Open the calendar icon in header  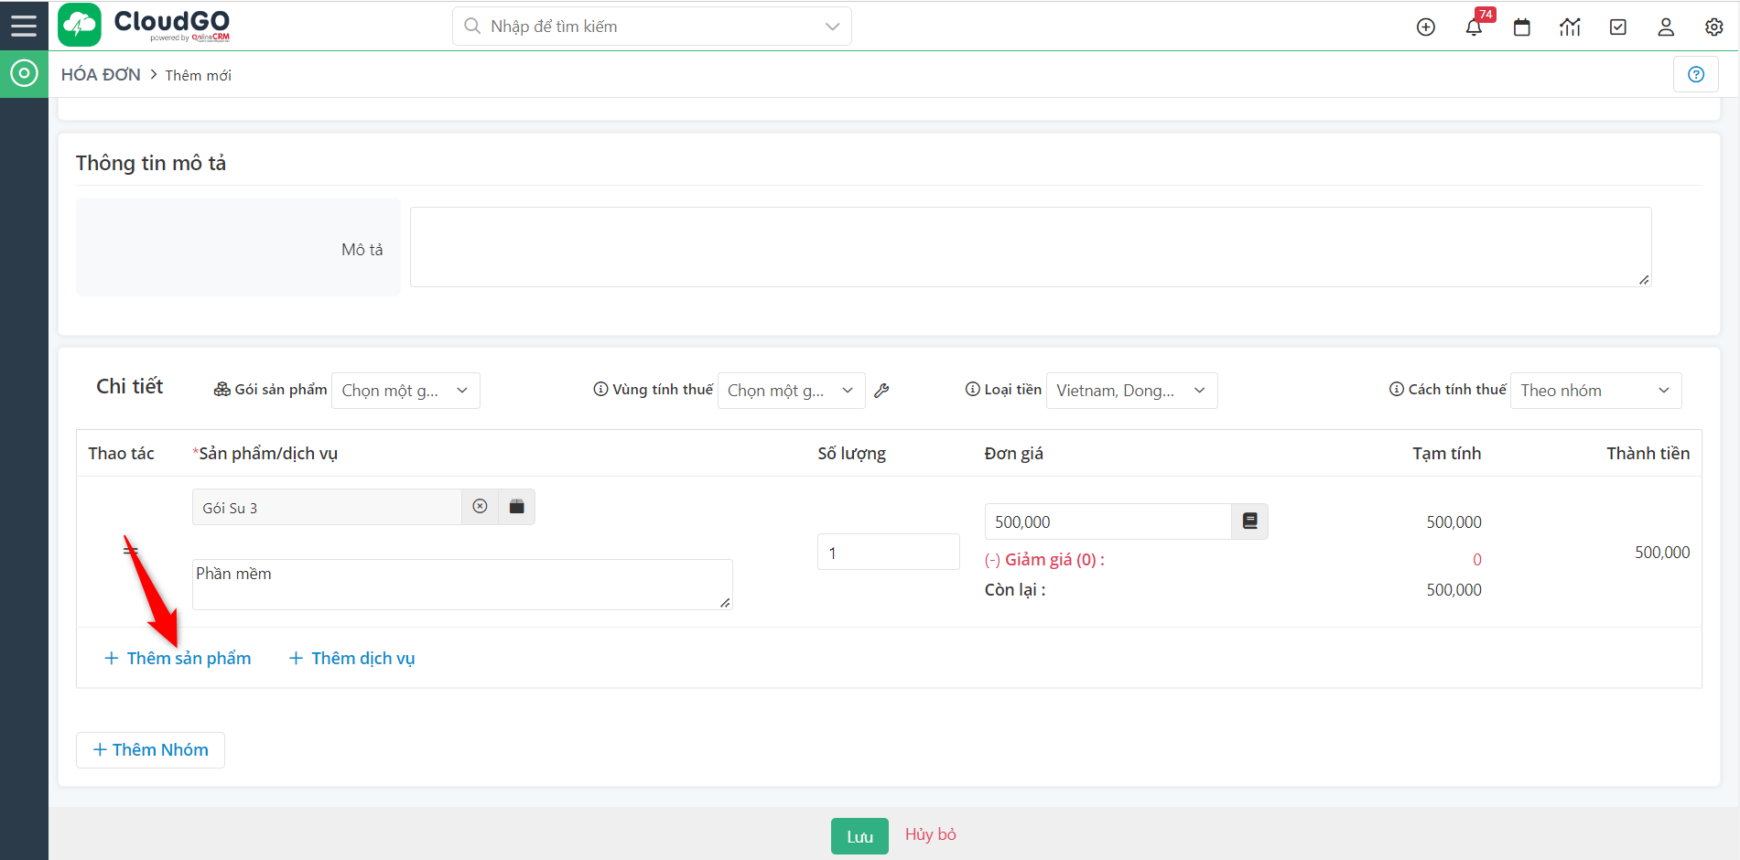pyautogui.click(x=1521, y=27)
